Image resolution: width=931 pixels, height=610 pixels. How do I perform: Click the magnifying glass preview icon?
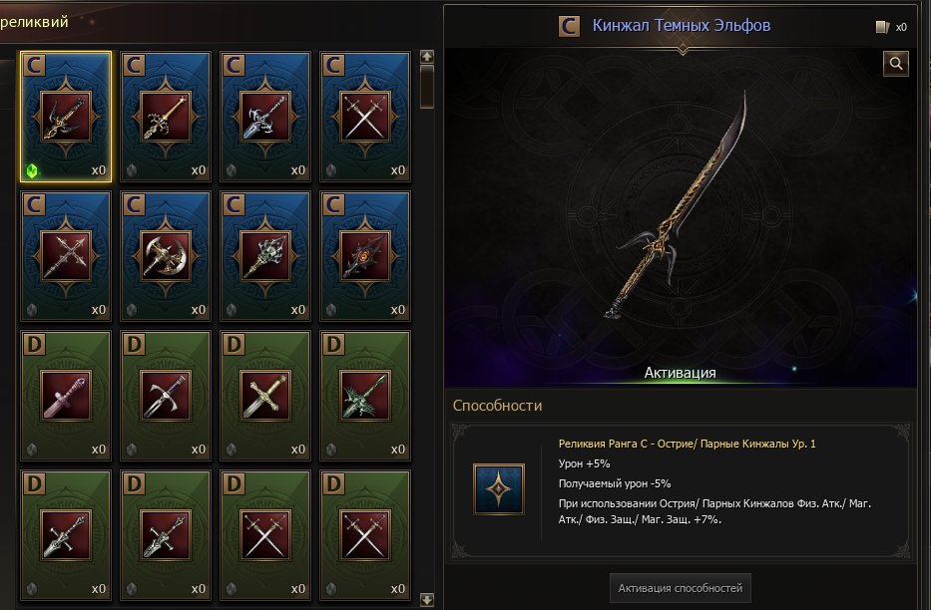(895, 63)
